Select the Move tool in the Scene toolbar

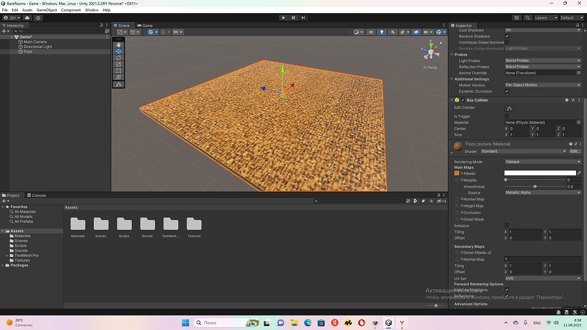(x=118, y=52)
